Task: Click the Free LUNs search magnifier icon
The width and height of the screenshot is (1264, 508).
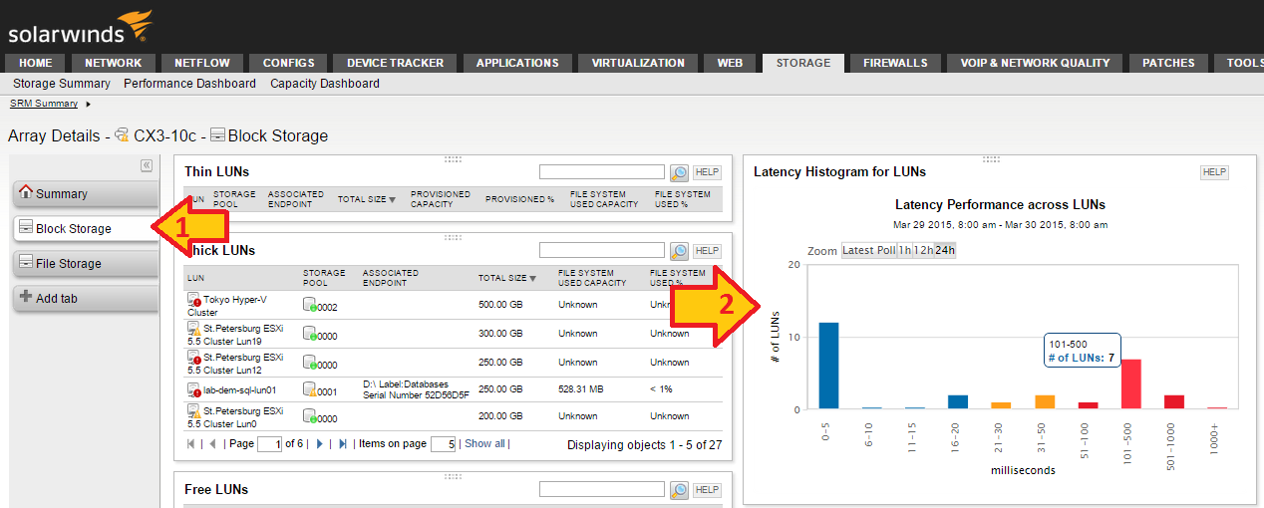Action: [x=679, y=489]
